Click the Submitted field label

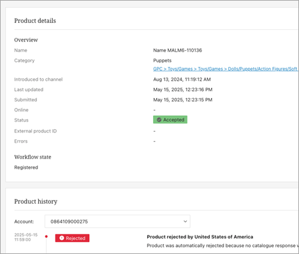pyautogui.click(x=26, y=100)
